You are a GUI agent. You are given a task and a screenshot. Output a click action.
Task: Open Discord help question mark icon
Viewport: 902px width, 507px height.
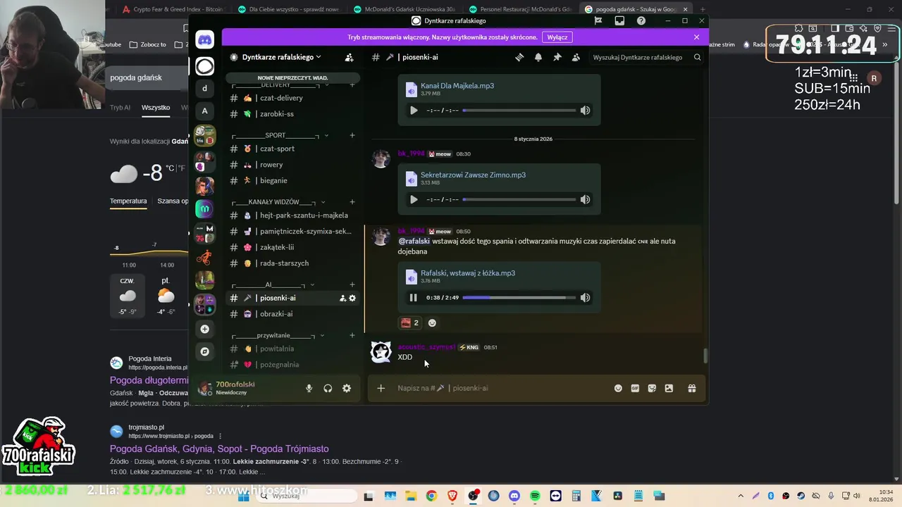click(641, 20)
